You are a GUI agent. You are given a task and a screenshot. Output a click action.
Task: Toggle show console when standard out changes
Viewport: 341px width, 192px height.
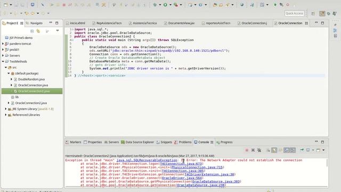tap(287, 150)
